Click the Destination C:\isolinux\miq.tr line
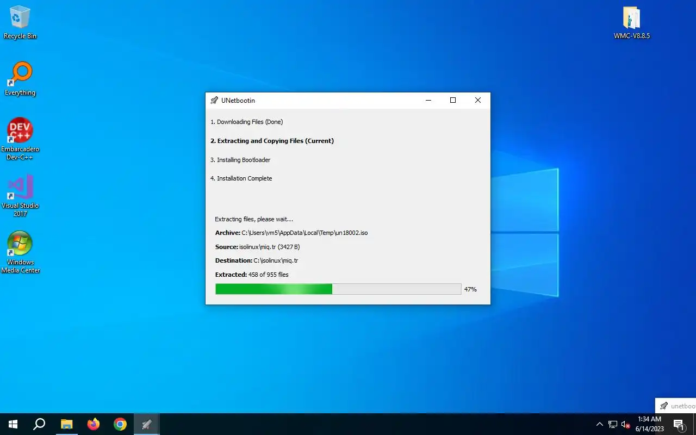Viewport: 696px width, 435px height. [257, 260]
